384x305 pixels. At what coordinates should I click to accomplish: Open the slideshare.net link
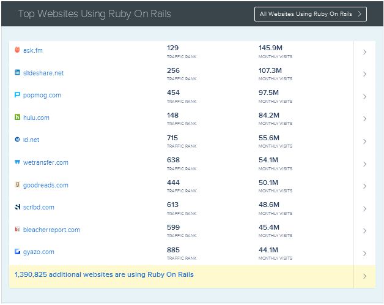43,73
